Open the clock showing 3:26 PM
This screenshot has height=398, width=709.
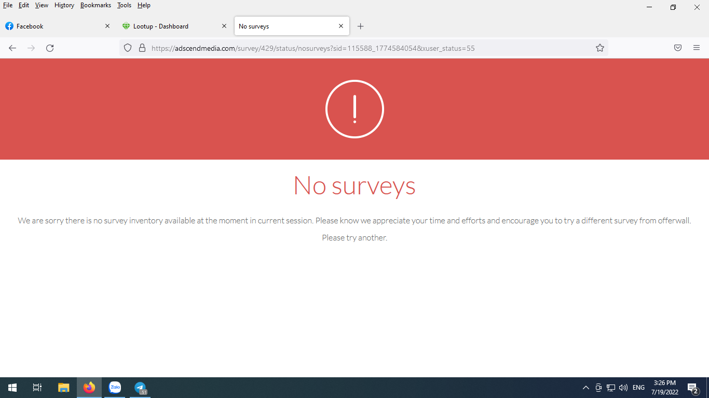tap(665, 388)
